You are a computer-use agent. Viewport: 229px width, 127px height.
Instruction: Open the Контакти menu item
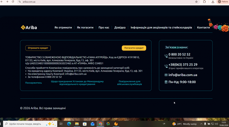[203, 27]
